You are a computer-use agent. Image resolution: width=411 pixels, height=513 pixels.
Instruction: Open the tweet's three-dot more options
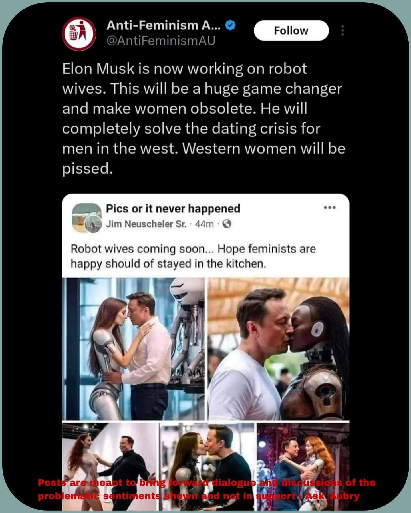point(342,31)
